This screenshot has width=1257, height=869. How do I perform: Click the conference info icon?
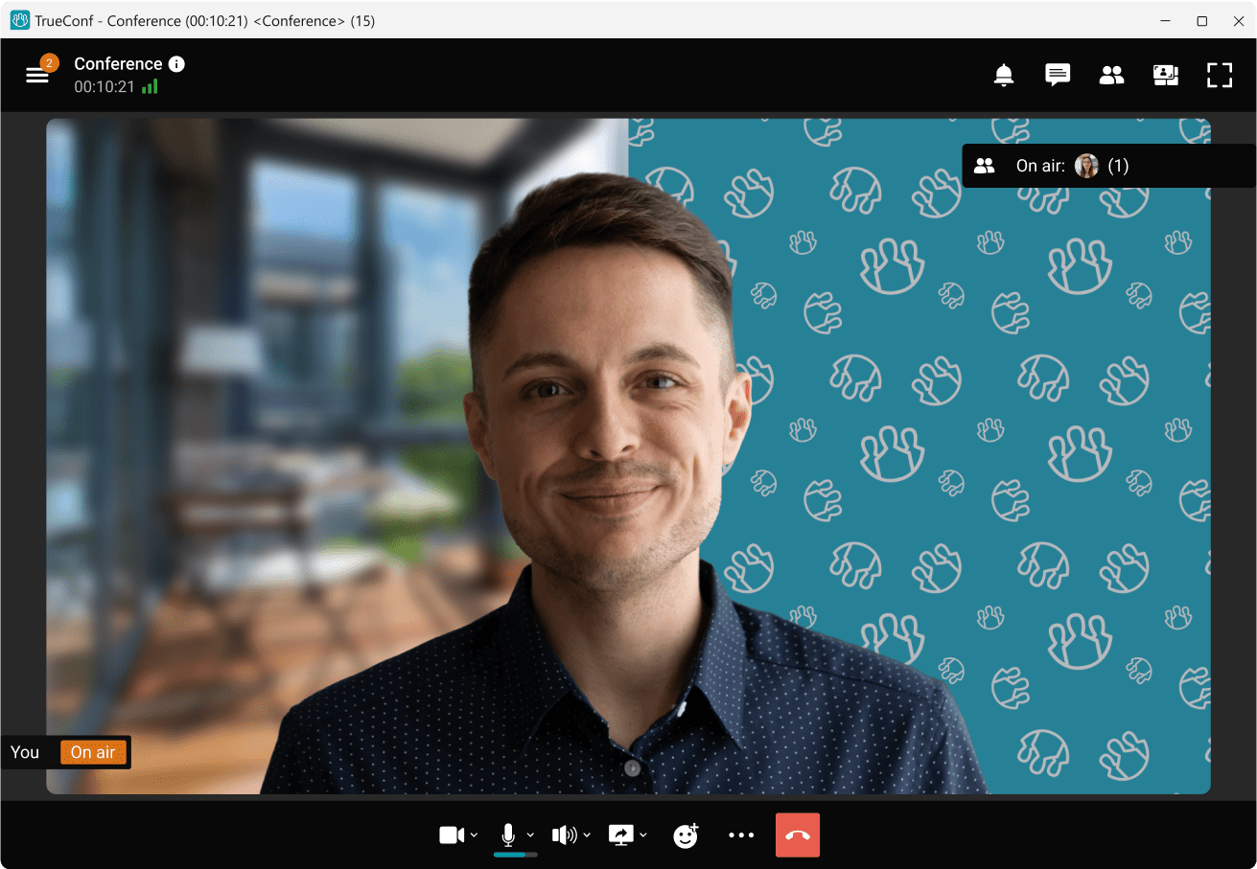(176, 64)
